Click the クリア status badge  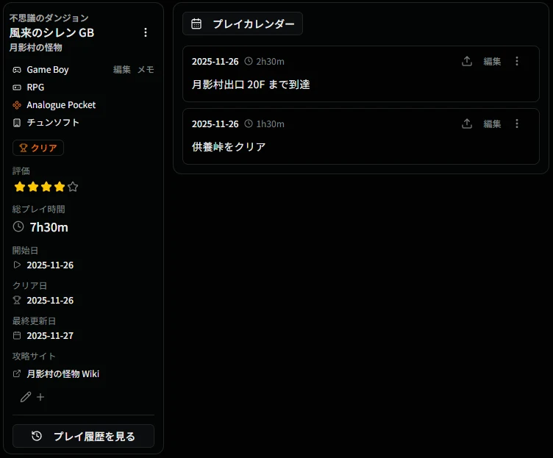pos(38,148)
